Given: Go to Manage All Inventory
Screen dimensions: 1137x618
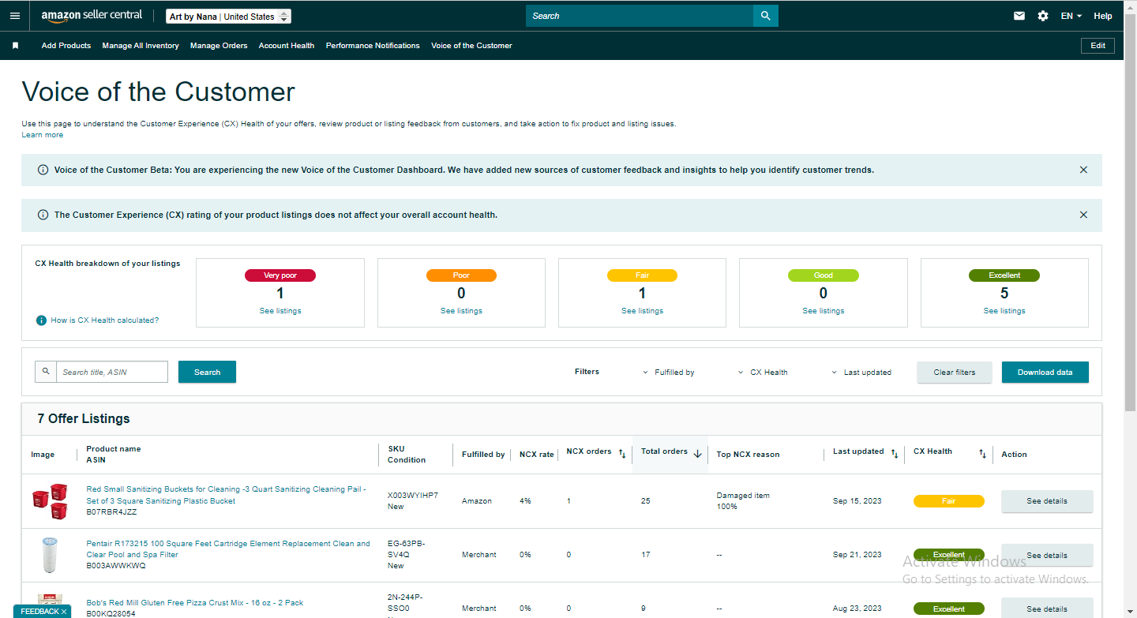Looking at the screenshot, I should [141, 46].
